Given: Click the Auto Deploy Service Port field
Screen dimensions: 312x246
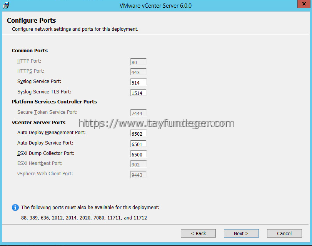Looking at the screenshot, I should click(x=138, y=144).
